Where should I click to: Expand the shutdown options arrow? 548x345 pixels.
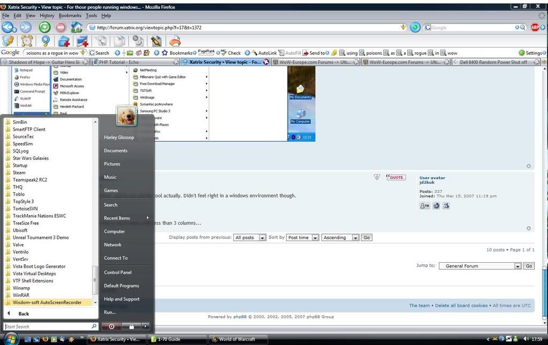[146, 326]
